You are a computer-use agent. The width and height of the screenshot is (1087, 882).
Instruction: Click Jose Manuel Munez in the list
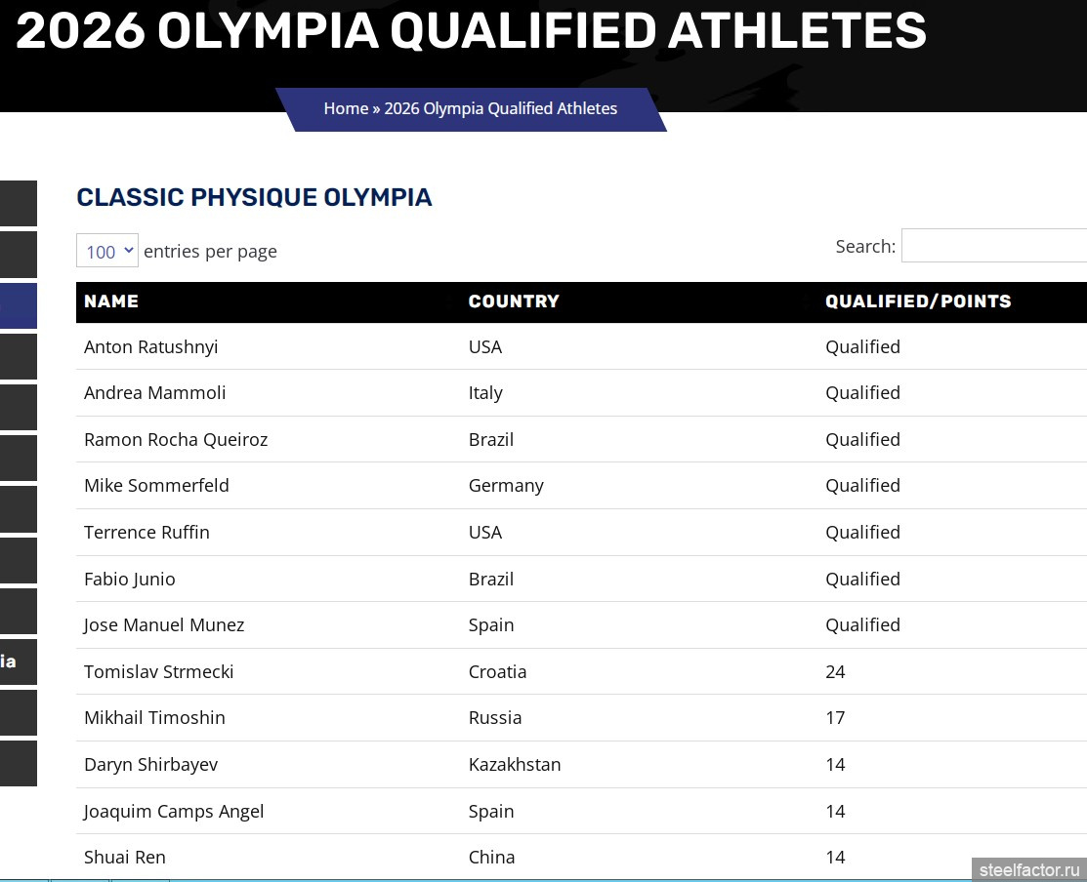coord(164,625)
